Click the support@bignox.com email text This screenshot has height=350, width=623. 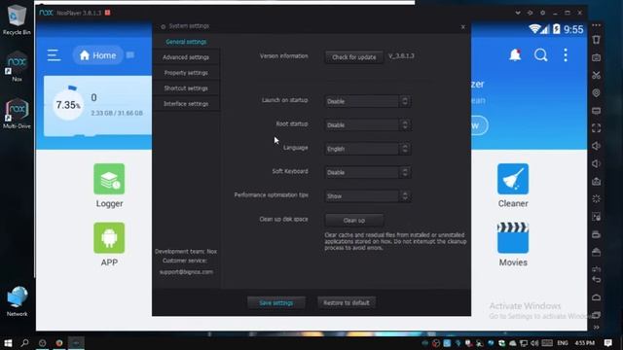(186, 272)
